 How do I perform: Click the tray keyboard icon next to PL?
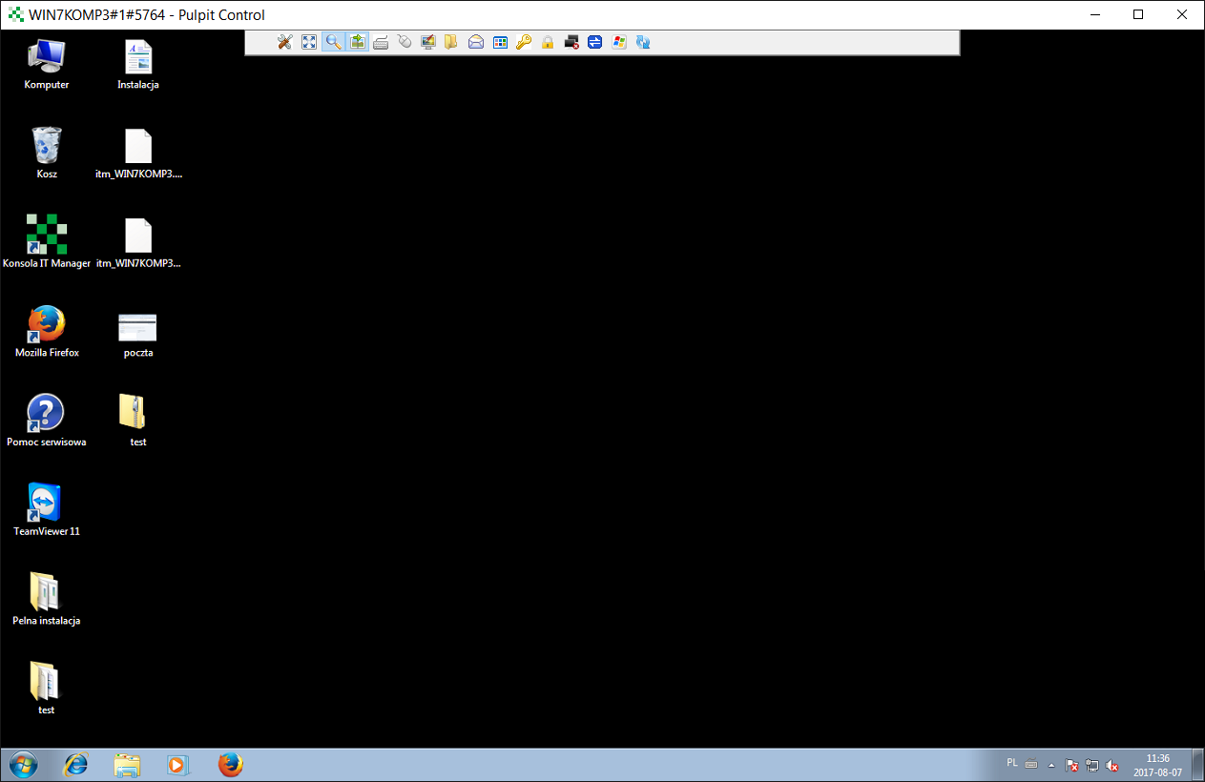1031,764
